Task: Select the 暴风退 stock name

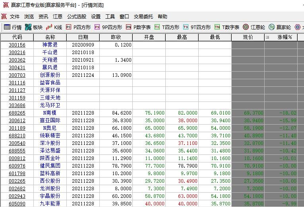Action: tap(50, 67)
